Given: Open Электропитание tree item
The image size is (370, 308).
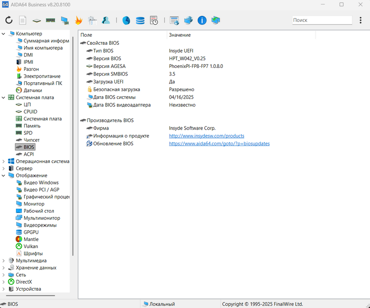Looking at the screenshot, I should coord(38,76).
